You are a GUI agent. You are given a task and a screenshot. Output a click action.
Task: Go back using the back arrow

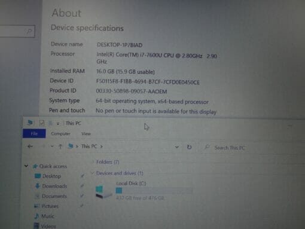tap(30, 146)
